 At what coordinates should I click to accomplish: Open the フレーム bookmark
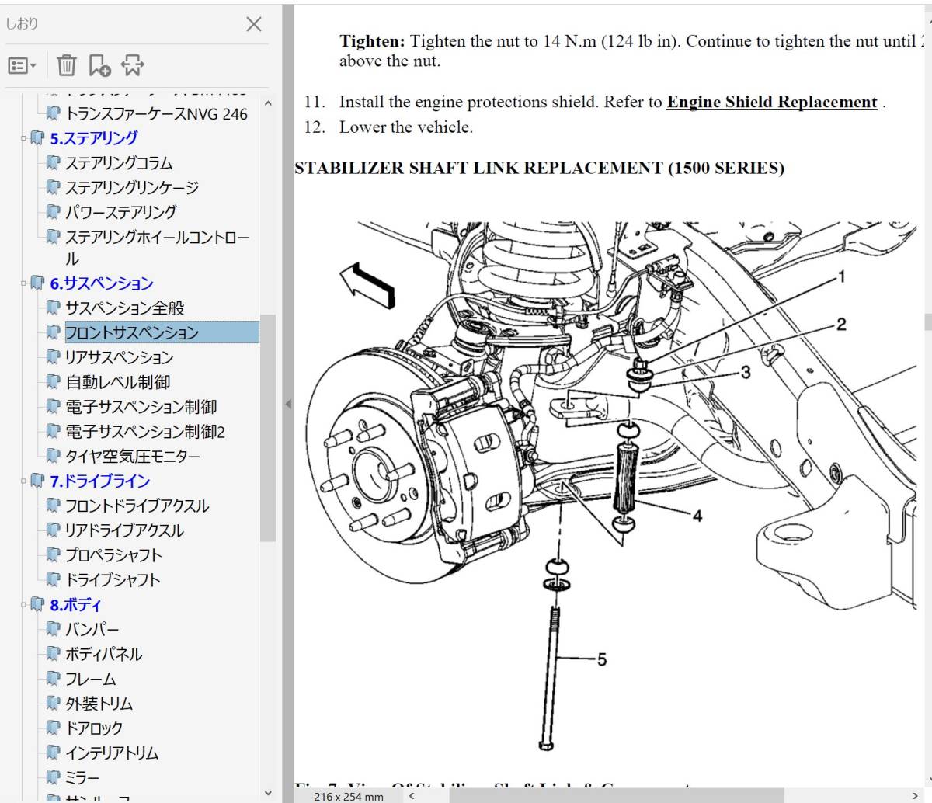pyautogui.click(x=90, y=680)
